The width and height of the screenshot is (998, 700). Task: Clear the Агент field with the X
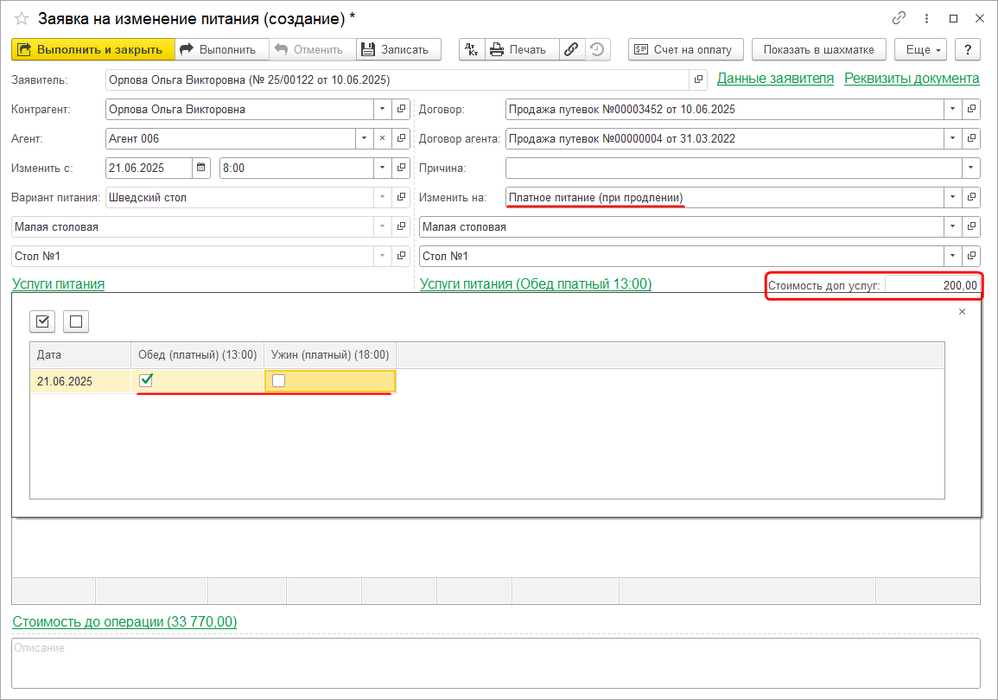coord(382,138)
